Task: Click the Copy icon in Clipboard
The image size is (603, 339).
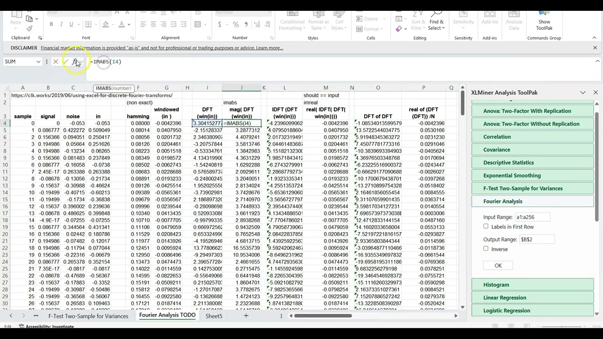Action: tap(29, 19)
